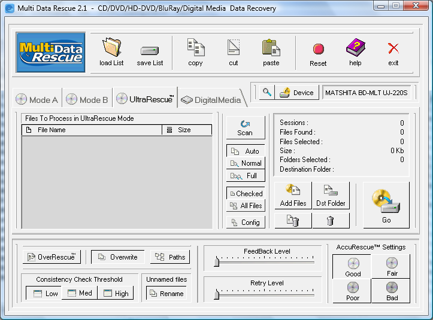Click the Files Selected label

click(x=301, y=142)
